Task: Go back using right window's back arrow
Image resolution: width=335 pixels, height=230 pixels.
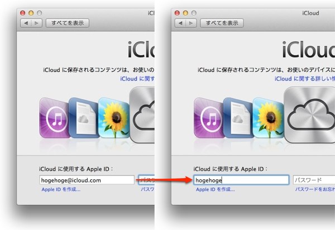Action: [180, 23]
